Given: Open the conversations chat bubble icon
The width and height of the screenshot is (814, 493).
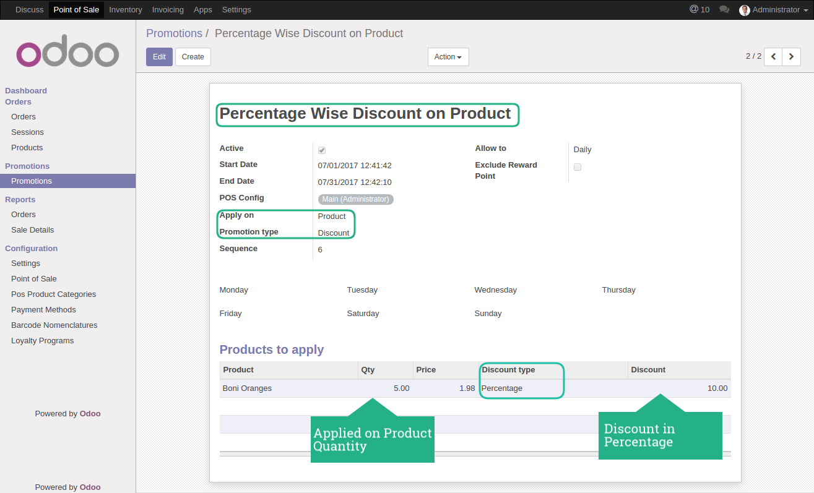Looking at the screenshot, I should pyautogui.click(x=724, y=10).
